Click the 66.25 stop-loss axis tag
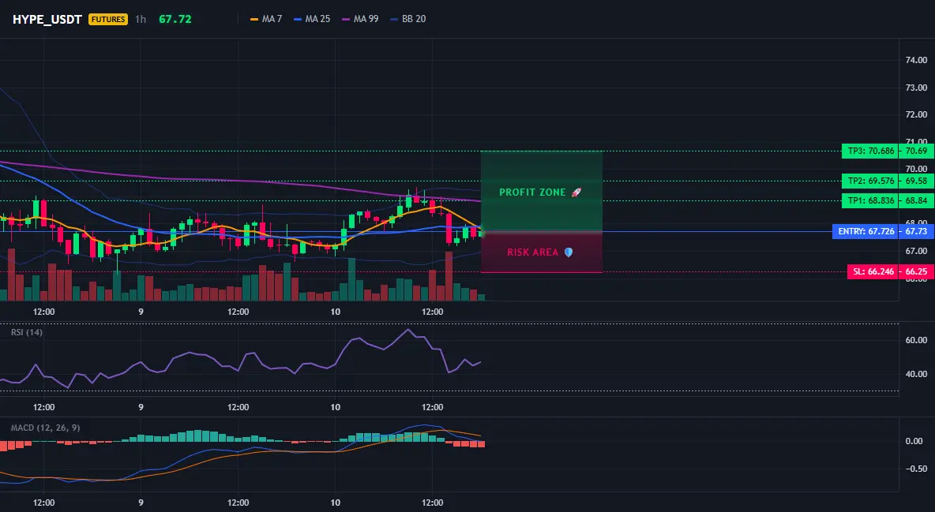This screenshot has width=935, height=512. pos(917,272)
